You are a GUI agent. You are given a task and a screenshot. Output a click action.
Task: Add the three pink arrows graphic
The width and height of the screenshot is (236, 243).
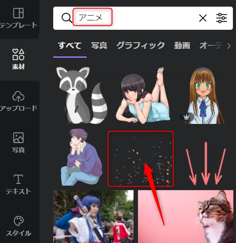pos(206,163)
